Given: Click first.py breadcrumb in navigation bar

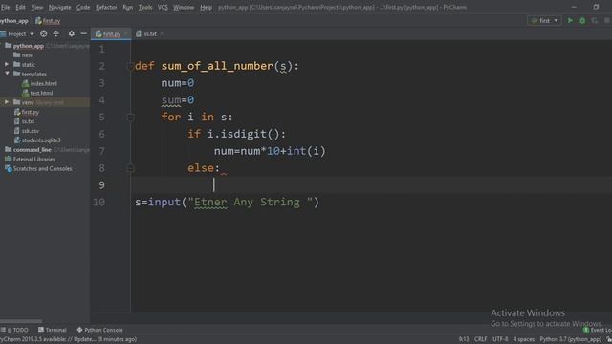Looking at the screenshot, I should [48, 21].
